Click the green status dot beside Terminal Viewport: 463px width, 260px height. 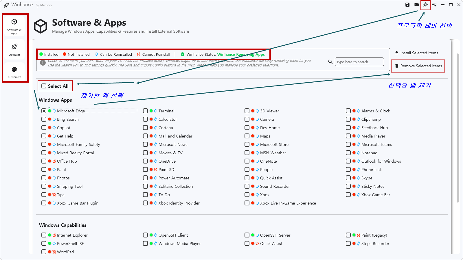click(151, 111)
